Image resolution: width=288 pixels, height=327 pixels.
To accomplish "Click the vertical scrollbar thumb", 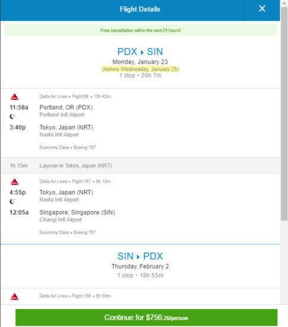I will pyautogui.click(x=284, y=114).
